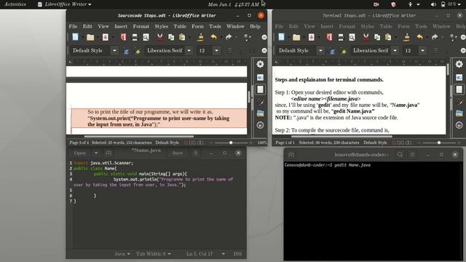Adjust zoom slider handle in Sourcecode Steps status bar
This screenshot has width=466, height=262.
tap(231, 143)
